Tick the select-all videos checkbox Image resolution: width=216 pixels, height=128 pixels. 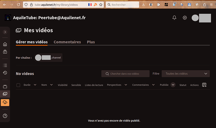point(18,85)
